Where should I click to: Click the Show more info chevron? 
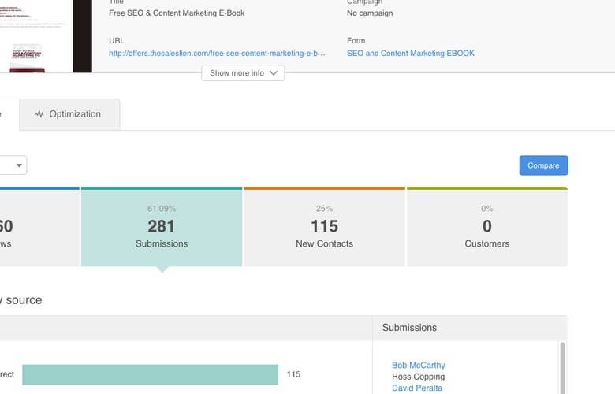pos(274,73)
